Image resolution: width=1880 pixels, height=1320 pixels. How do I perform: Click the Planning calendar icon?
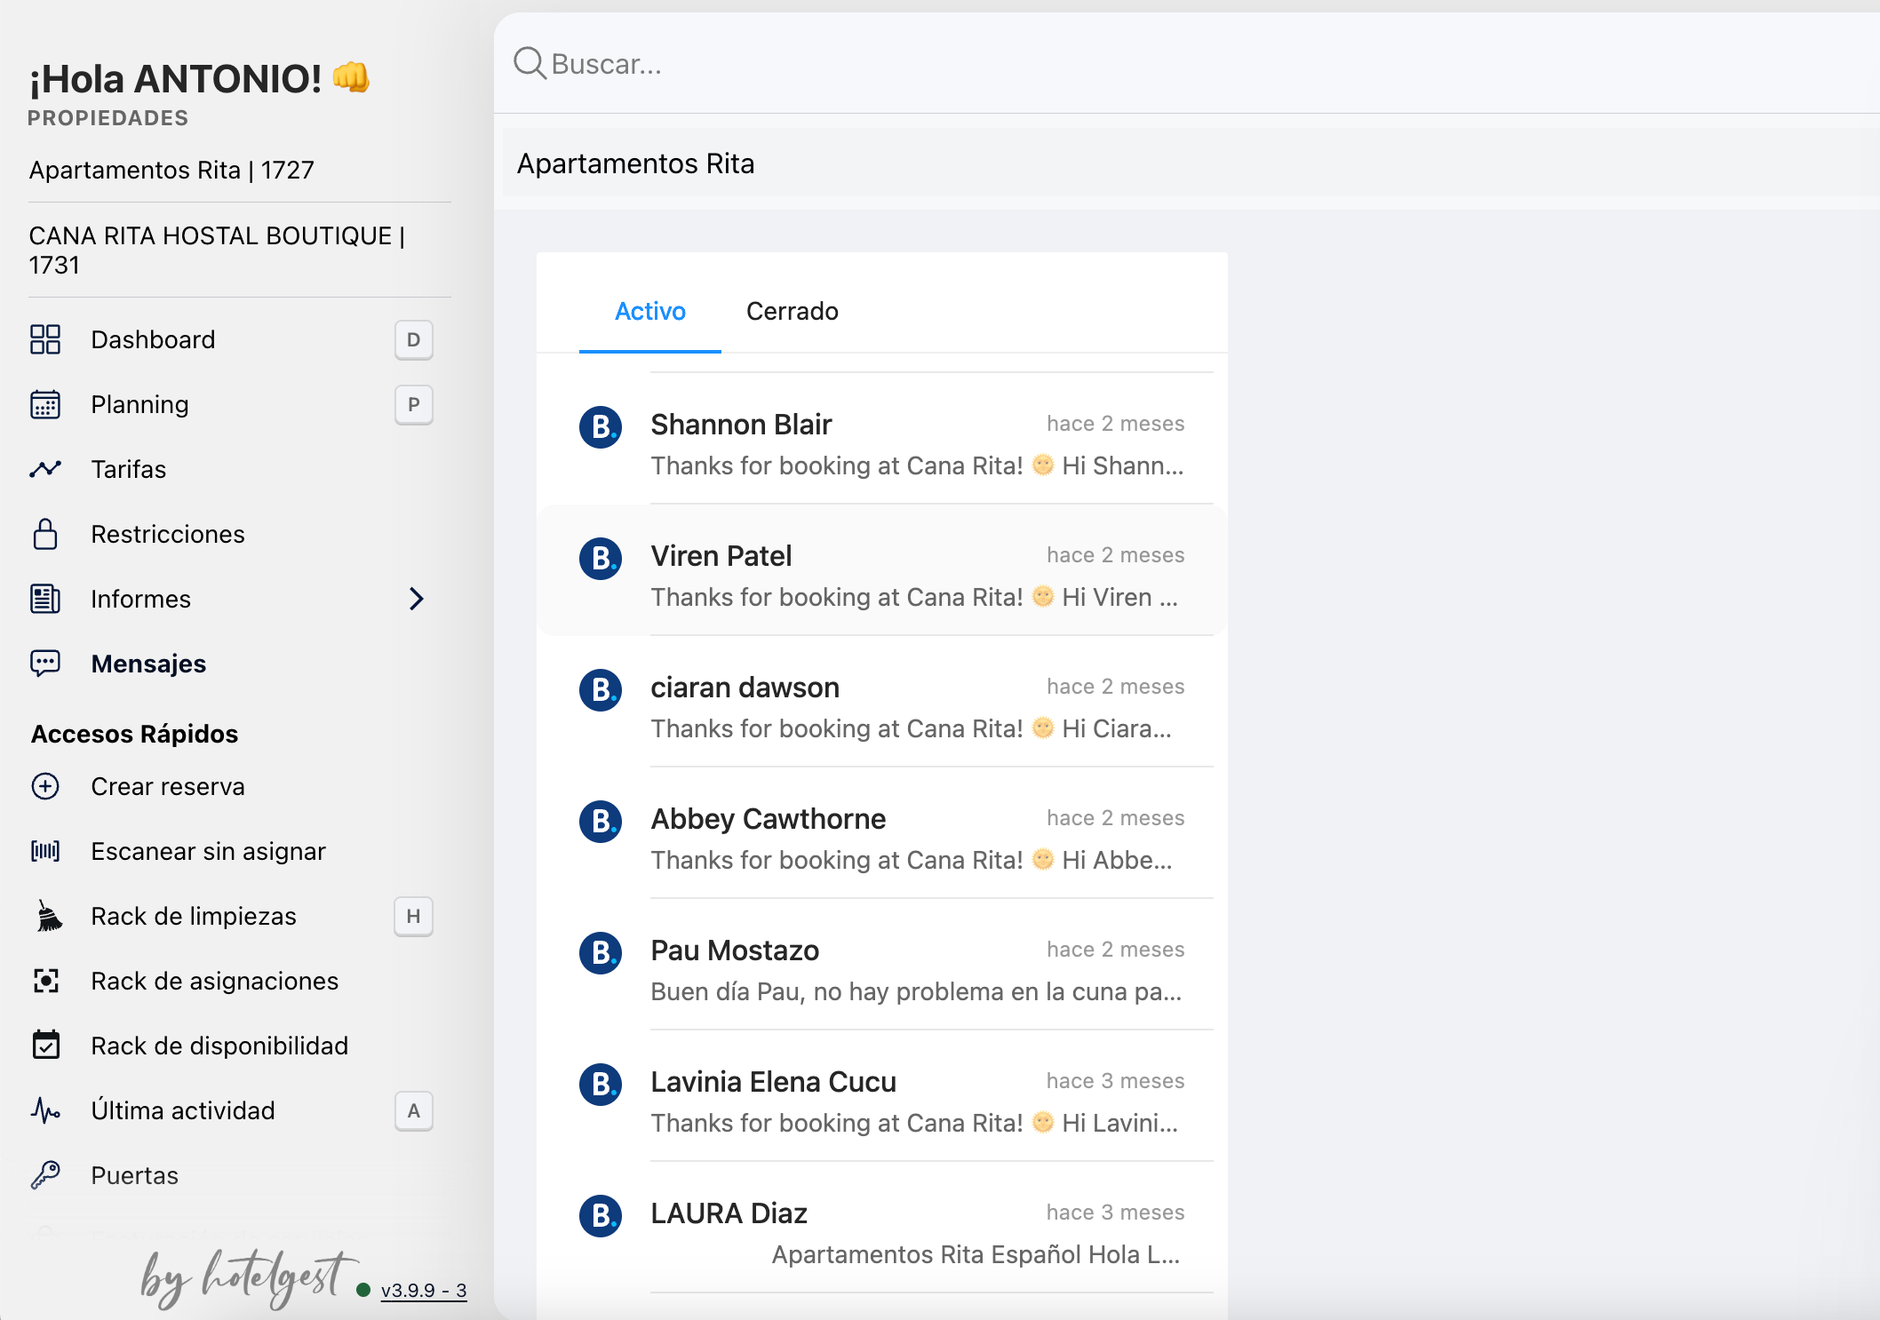[45, 404]
